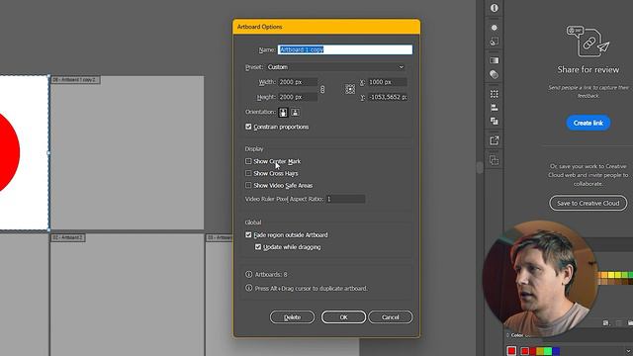This screenshot has height=356, width=633.
Task: Expand the Color Guide bottom chevron dropdown
Action: pyautogui.click(x=628, y=351)
